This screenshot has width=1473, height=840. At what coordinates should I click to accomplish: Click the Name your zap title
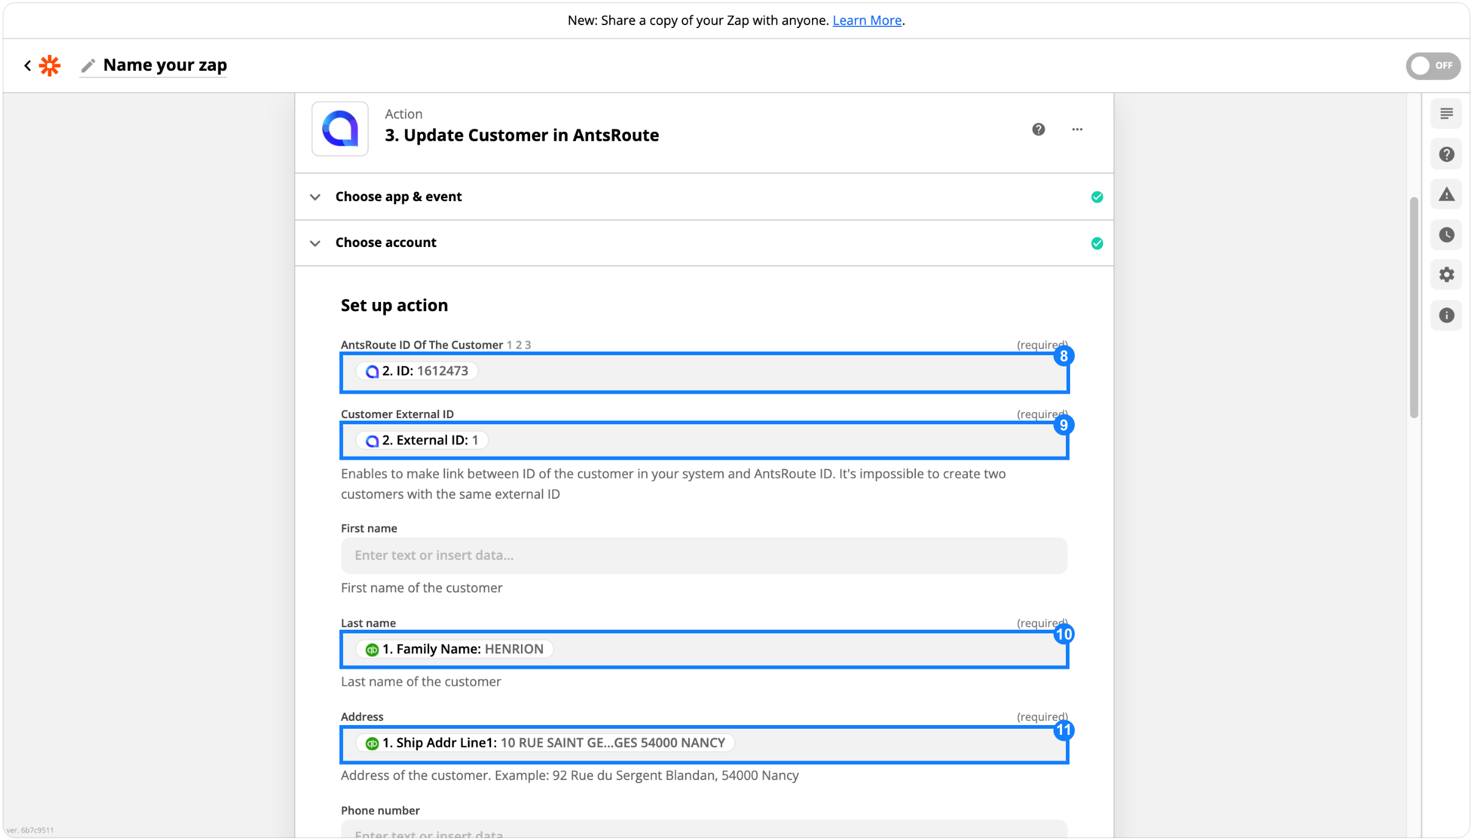click(x=165, y=65)
